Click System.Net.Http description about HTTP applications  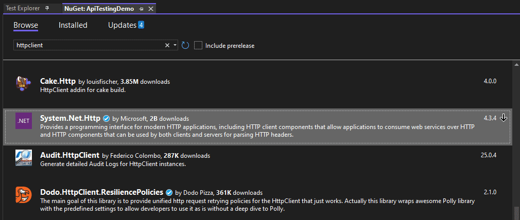coord(257,131)
